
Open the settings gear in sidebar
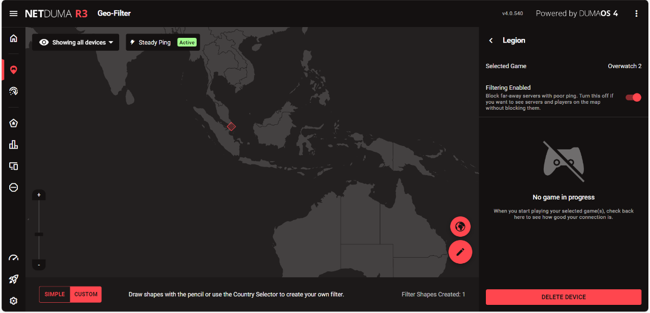14,301
